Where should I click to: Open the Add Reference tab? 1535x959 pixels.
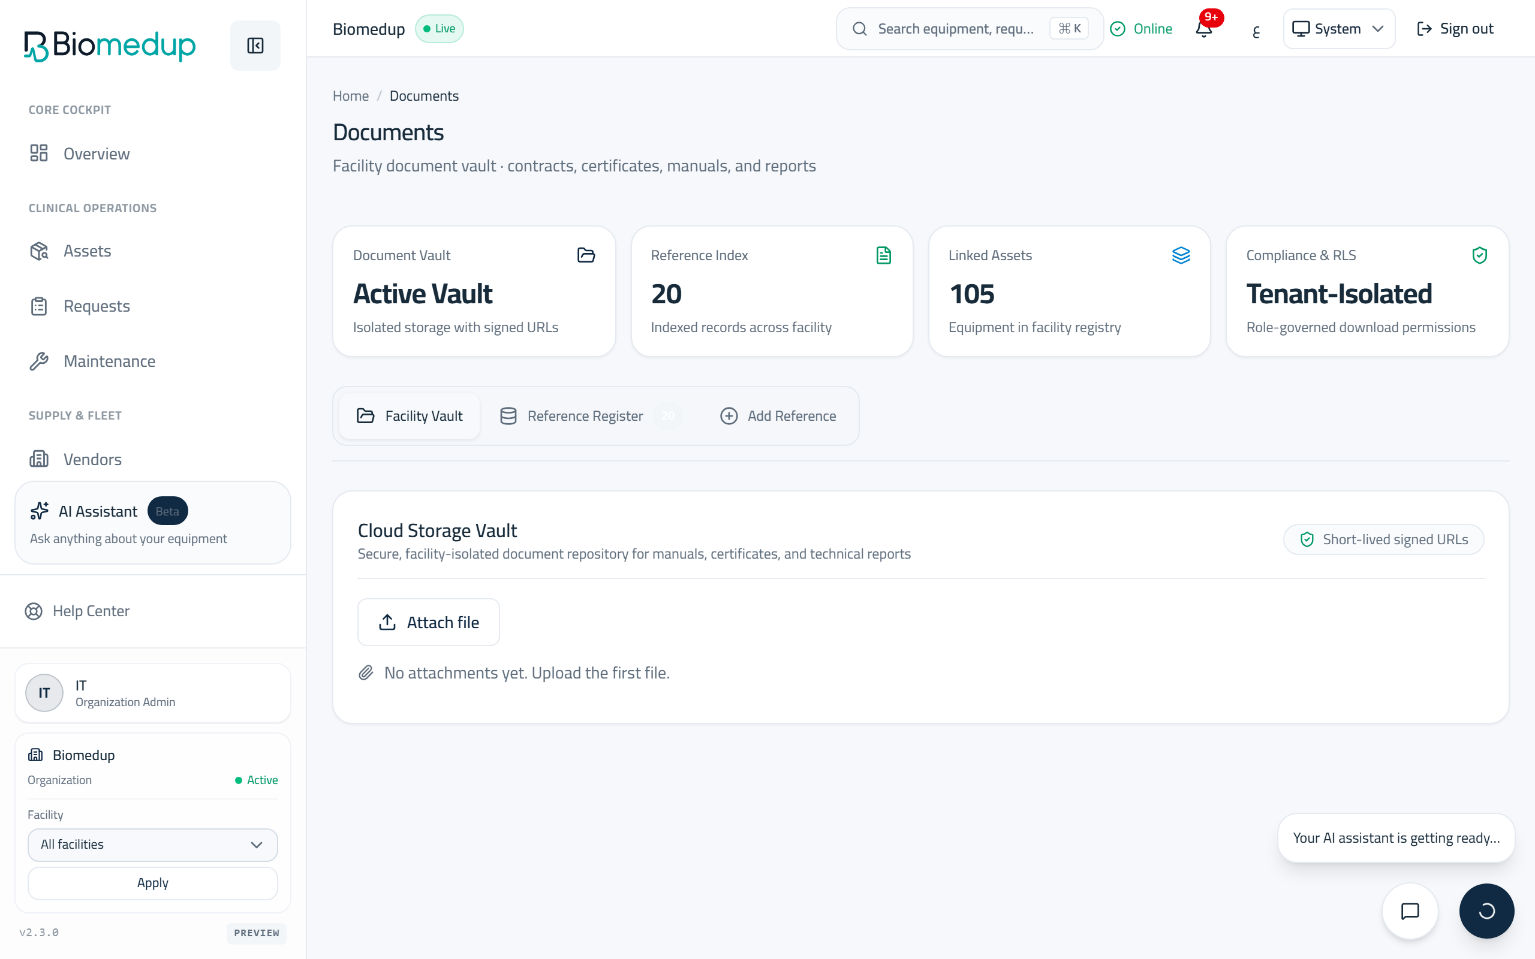pos(779,416)
